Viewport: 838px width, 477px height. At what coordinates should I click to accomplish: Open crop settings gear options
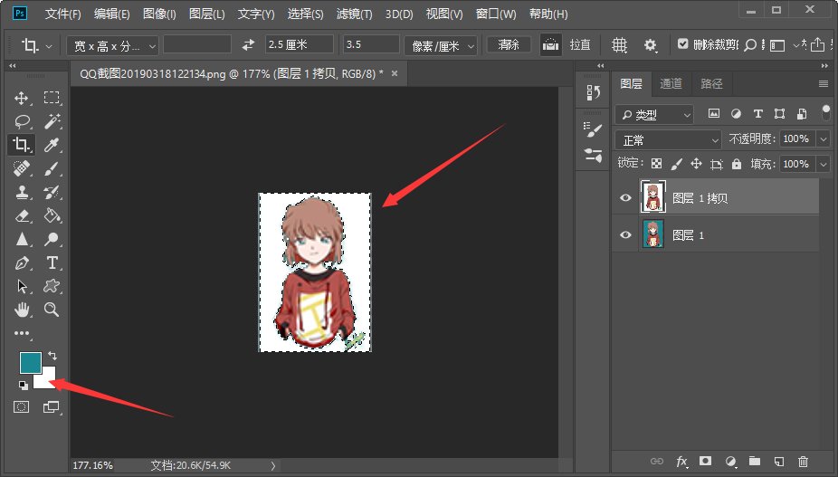pyautogui.click(x=650, y=45)
